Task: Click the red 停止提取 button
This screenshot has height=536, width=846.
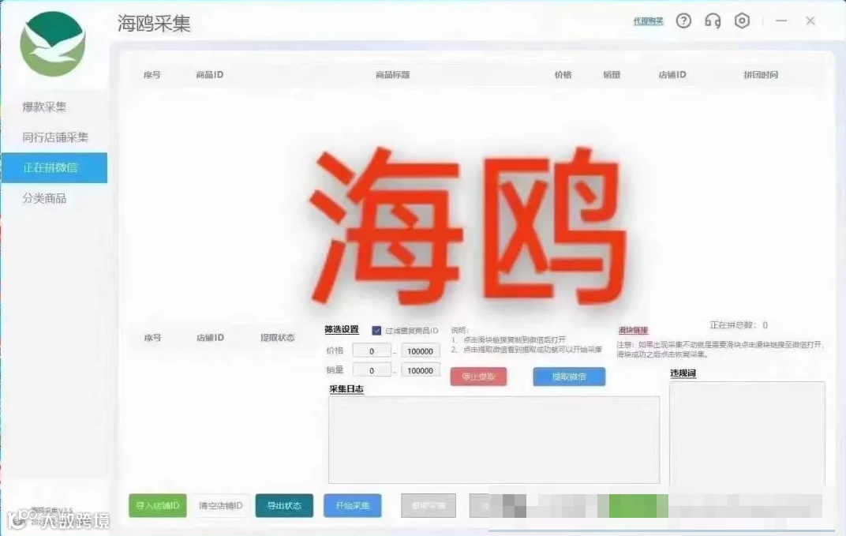Action: pos(478,377)
